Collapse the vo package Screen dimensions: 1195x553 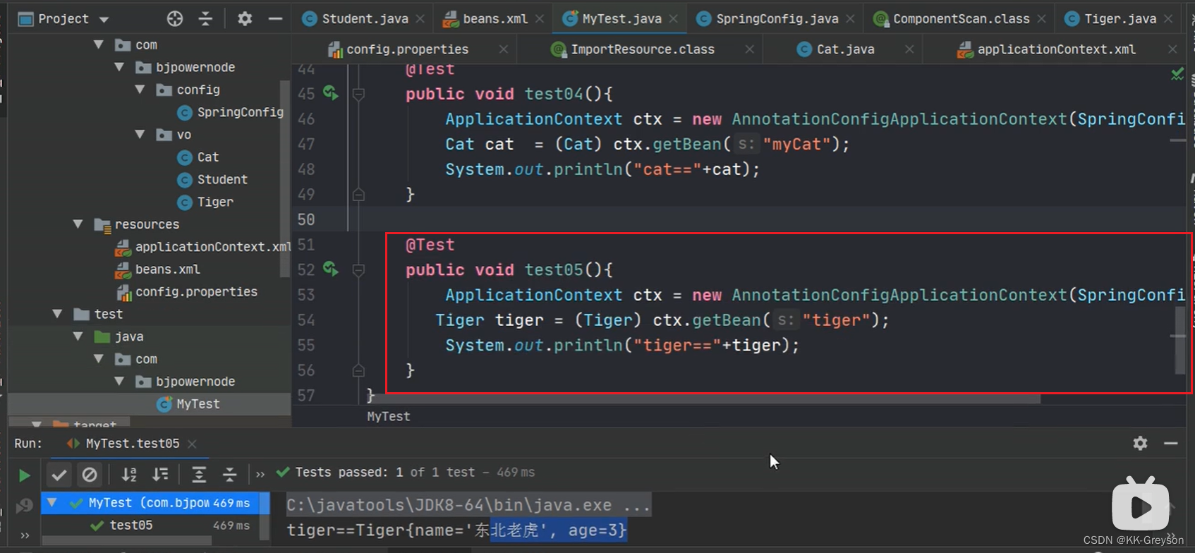[x=140, y=134]
